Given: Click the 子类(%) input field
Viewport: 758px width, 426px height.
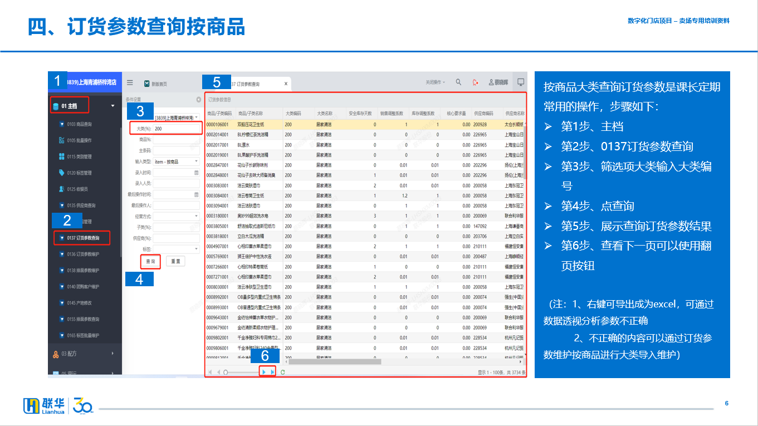Looking at the screenshot, I should pos(176,227).
